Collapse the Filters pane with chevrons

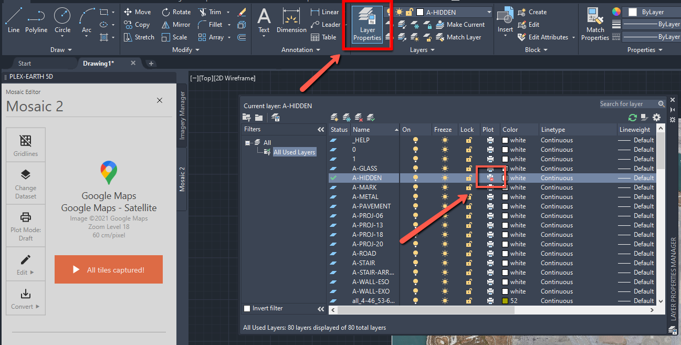[x=321, y=129]
